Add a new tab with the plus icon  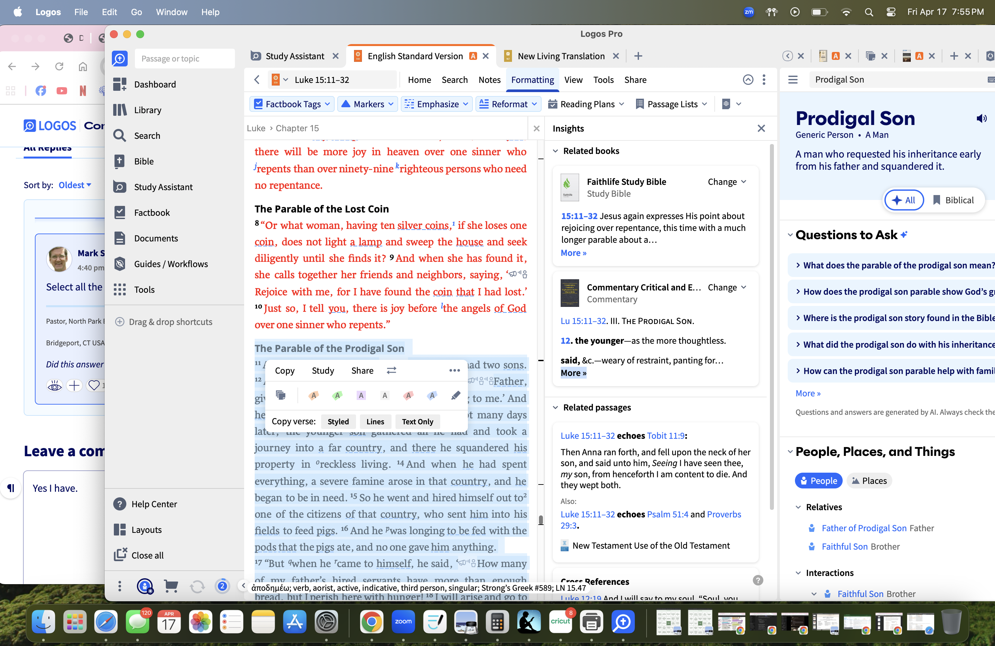click(x=638, y=56)
